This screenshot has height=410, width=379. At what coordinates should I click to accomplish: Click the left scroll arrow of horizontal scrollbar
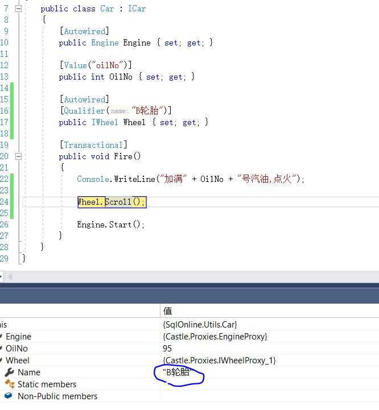point(10,276)
